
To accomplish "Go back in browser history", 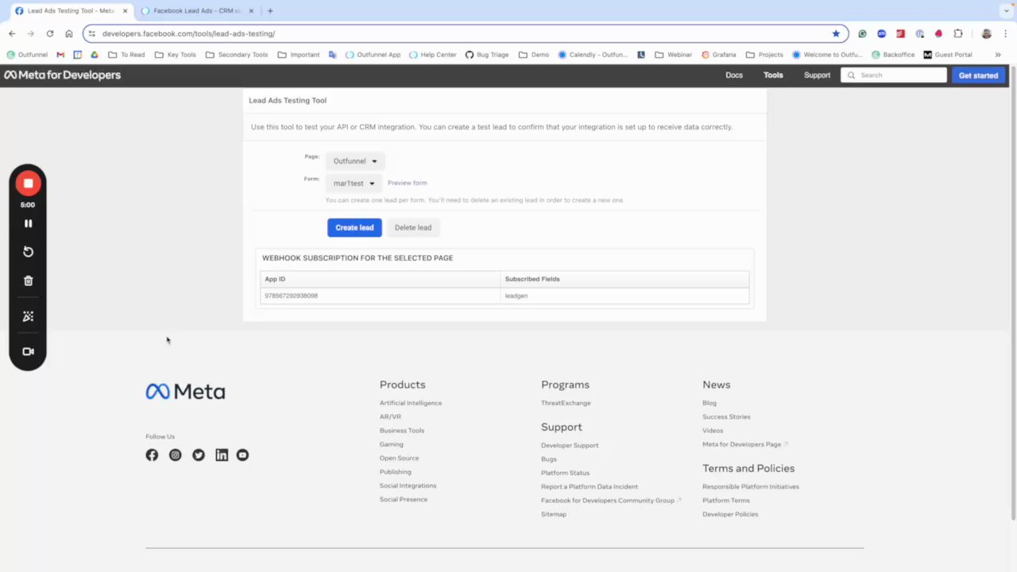I will click(x=12, y=33).
